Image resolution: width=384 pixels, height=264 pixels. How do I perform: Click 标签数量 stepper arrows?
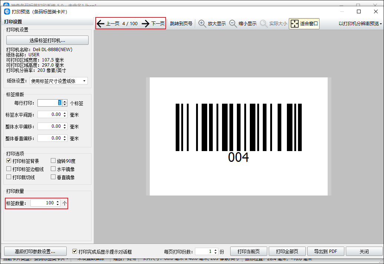(x=58, y=203)
